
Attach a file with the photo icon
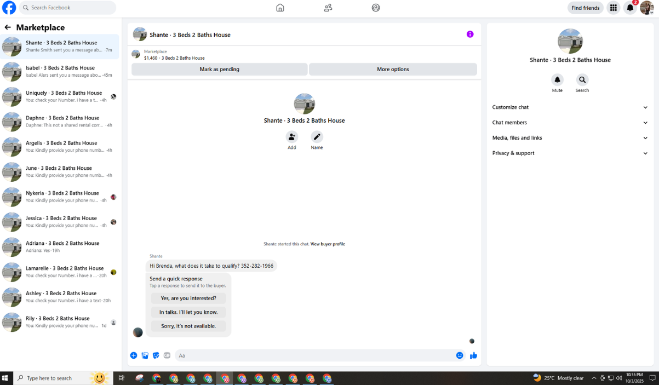(x=145, y=355)
